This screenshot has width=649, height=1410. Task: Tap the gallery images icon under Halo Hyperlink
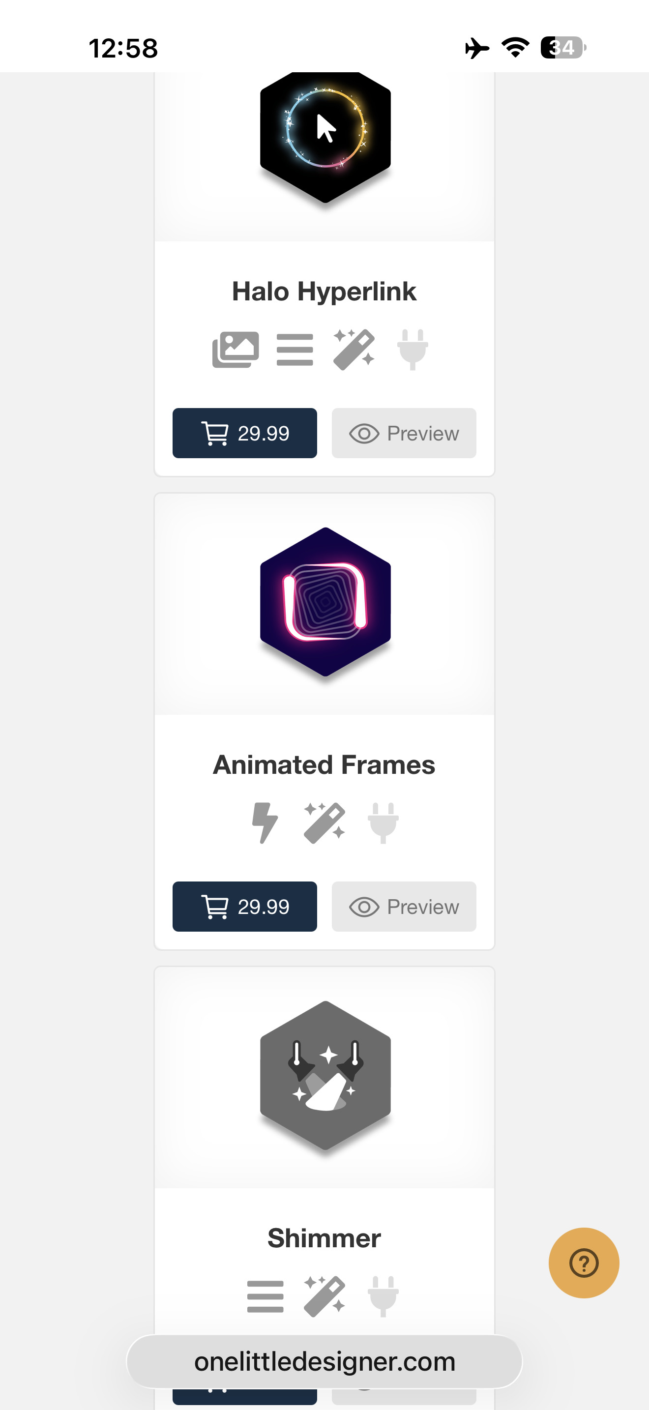(236, 350)
